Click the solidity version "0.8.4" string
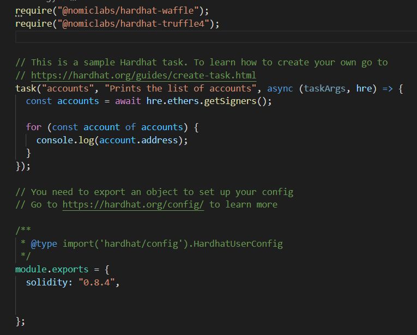 click(97, 282)
